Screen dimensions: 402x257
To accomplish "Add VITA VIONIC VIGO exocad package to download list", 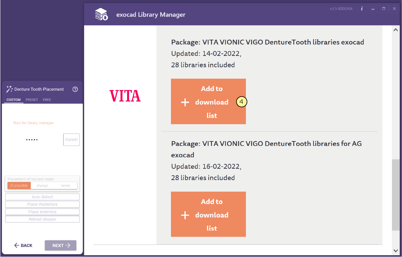I will 209,101.
